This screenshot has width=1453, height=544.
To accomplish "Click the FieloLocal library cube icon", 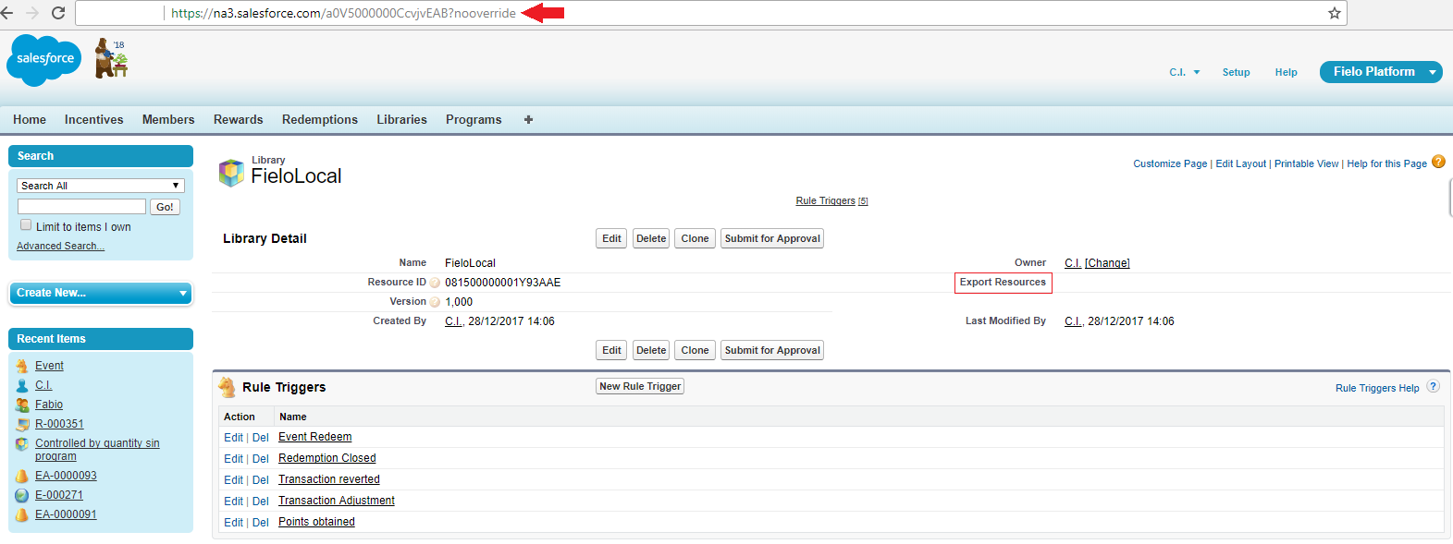I will pyautogui.click(x=231, y=173).
